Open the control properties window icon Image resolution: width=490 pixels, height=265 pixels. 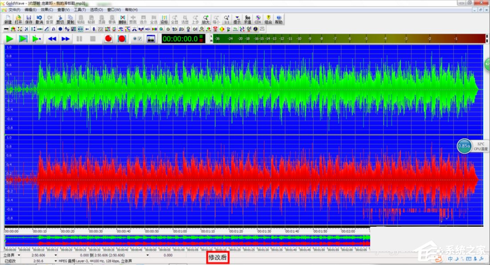151,39
